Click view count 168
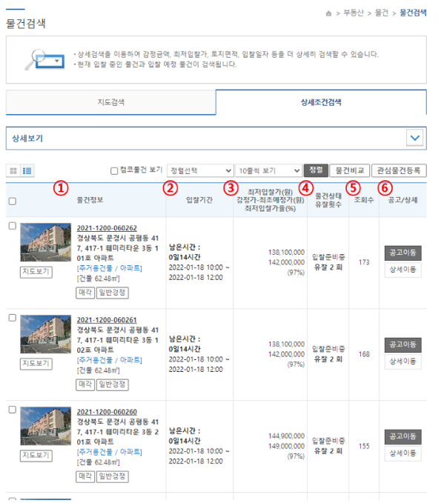Screen dimensions: 444x503 tap(364, 355)
